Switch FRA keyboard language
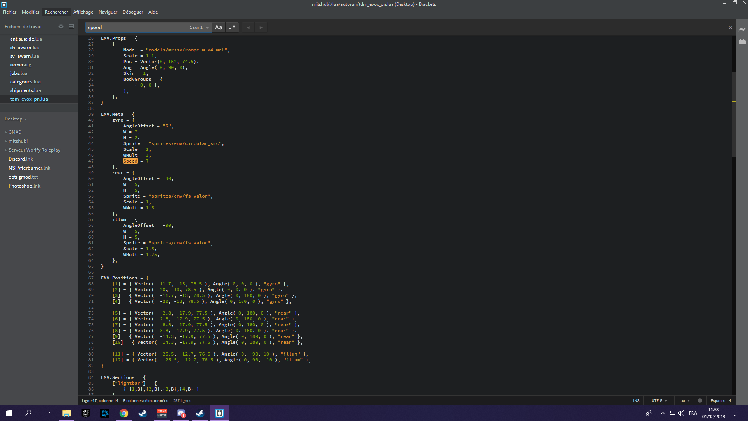This screenshot has width=748, height=421. click(693, 413)
